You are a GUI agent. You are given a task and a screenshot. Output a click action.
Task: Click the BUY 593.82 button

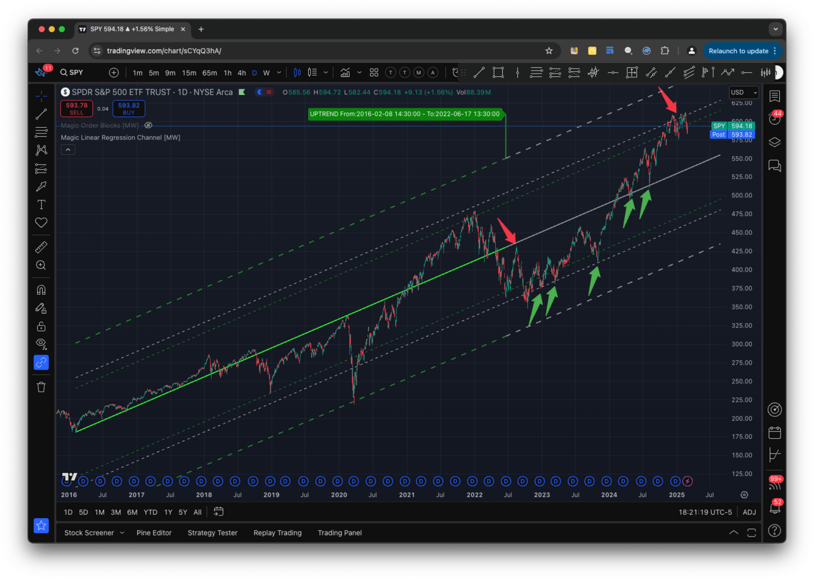(x=129, y=108)
